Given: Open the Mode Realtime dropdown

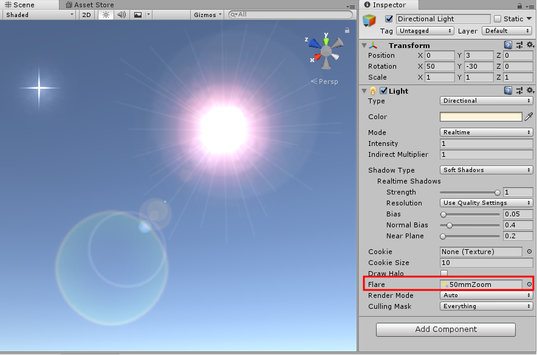Looking at the screenshot, I should pyautogui.click(x=487, y=133).
